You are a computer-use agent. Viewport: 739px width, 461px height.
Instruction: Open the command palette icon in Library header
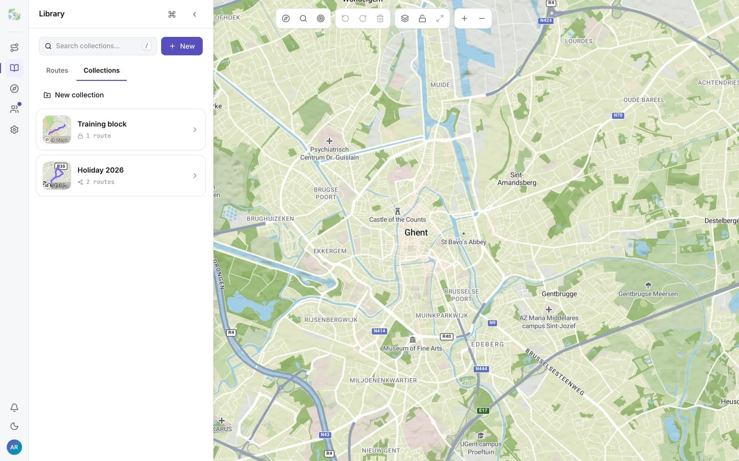pos(172,14)
